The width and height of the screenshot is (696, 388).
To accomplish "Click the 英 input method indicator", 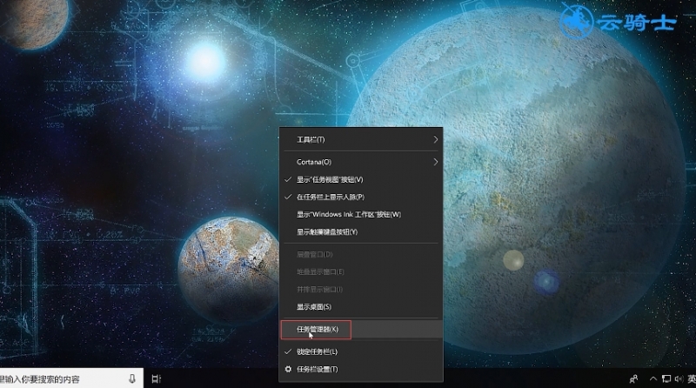I will tap(692, 378).
